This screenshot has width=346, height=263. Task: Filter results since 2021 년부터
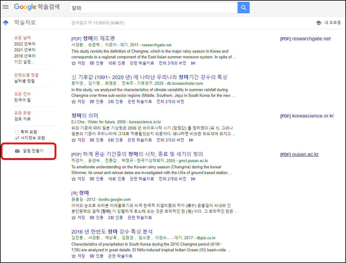coord(25,50)
